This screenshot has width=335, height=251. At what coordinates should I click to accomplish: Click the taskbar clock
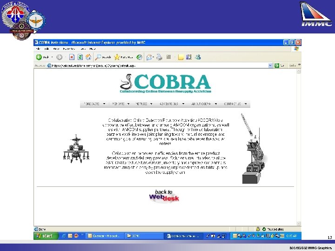[x=292, y=236]
